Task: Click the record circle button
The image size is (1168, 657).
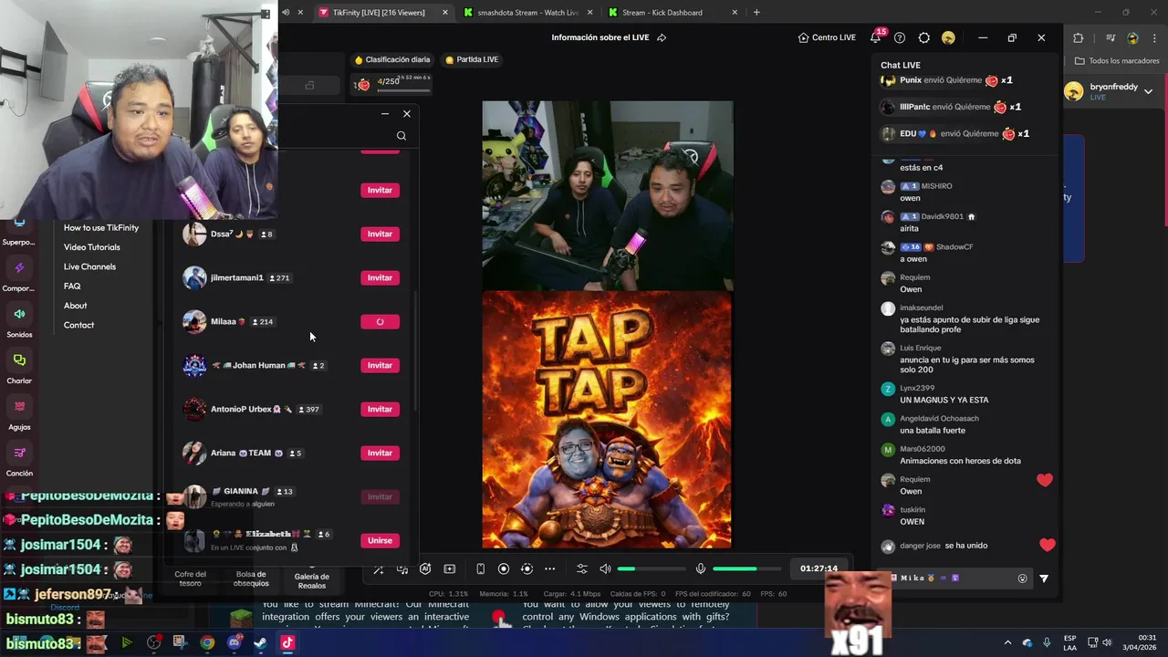Action: 504,568
